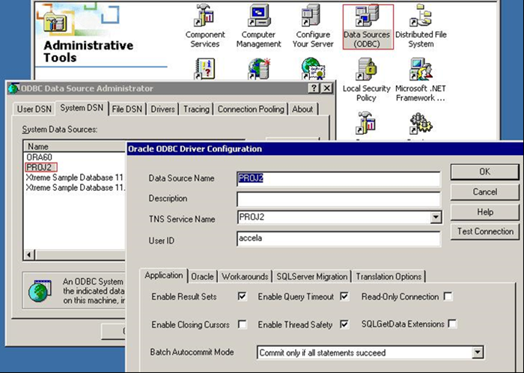The height and width of the screenshot is (373, 524).
Task: Switch to the Drivers tab
Action: (162, 109)
